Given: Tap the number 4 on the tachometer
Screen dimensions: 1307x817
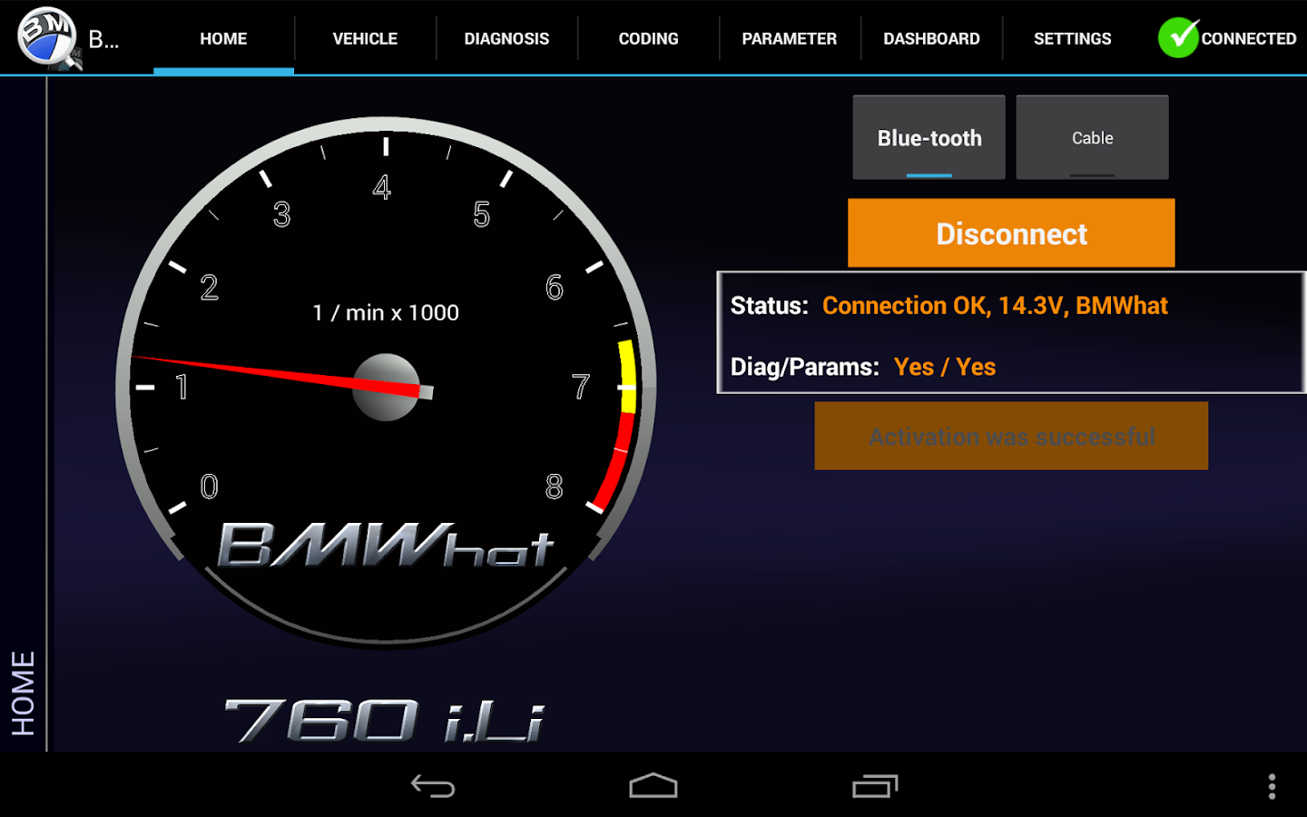Looking at the screenshot, I should click(x=382, y=188).
